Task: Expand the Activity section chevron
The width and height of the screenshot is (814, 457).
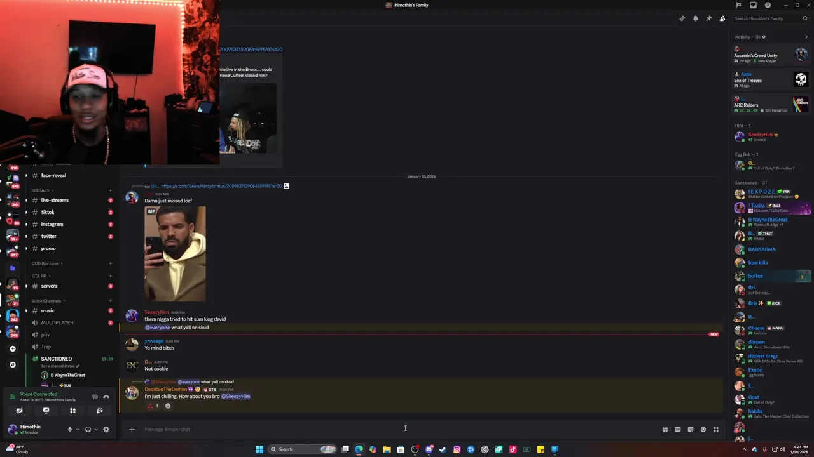Action: tap(806, 37)
